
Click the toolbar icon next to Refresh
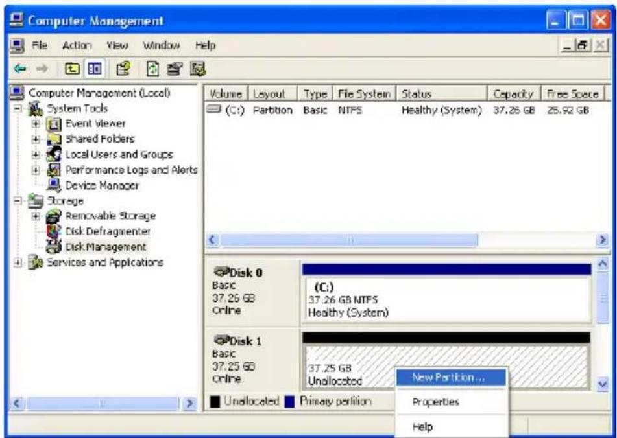tap(175, 69)
